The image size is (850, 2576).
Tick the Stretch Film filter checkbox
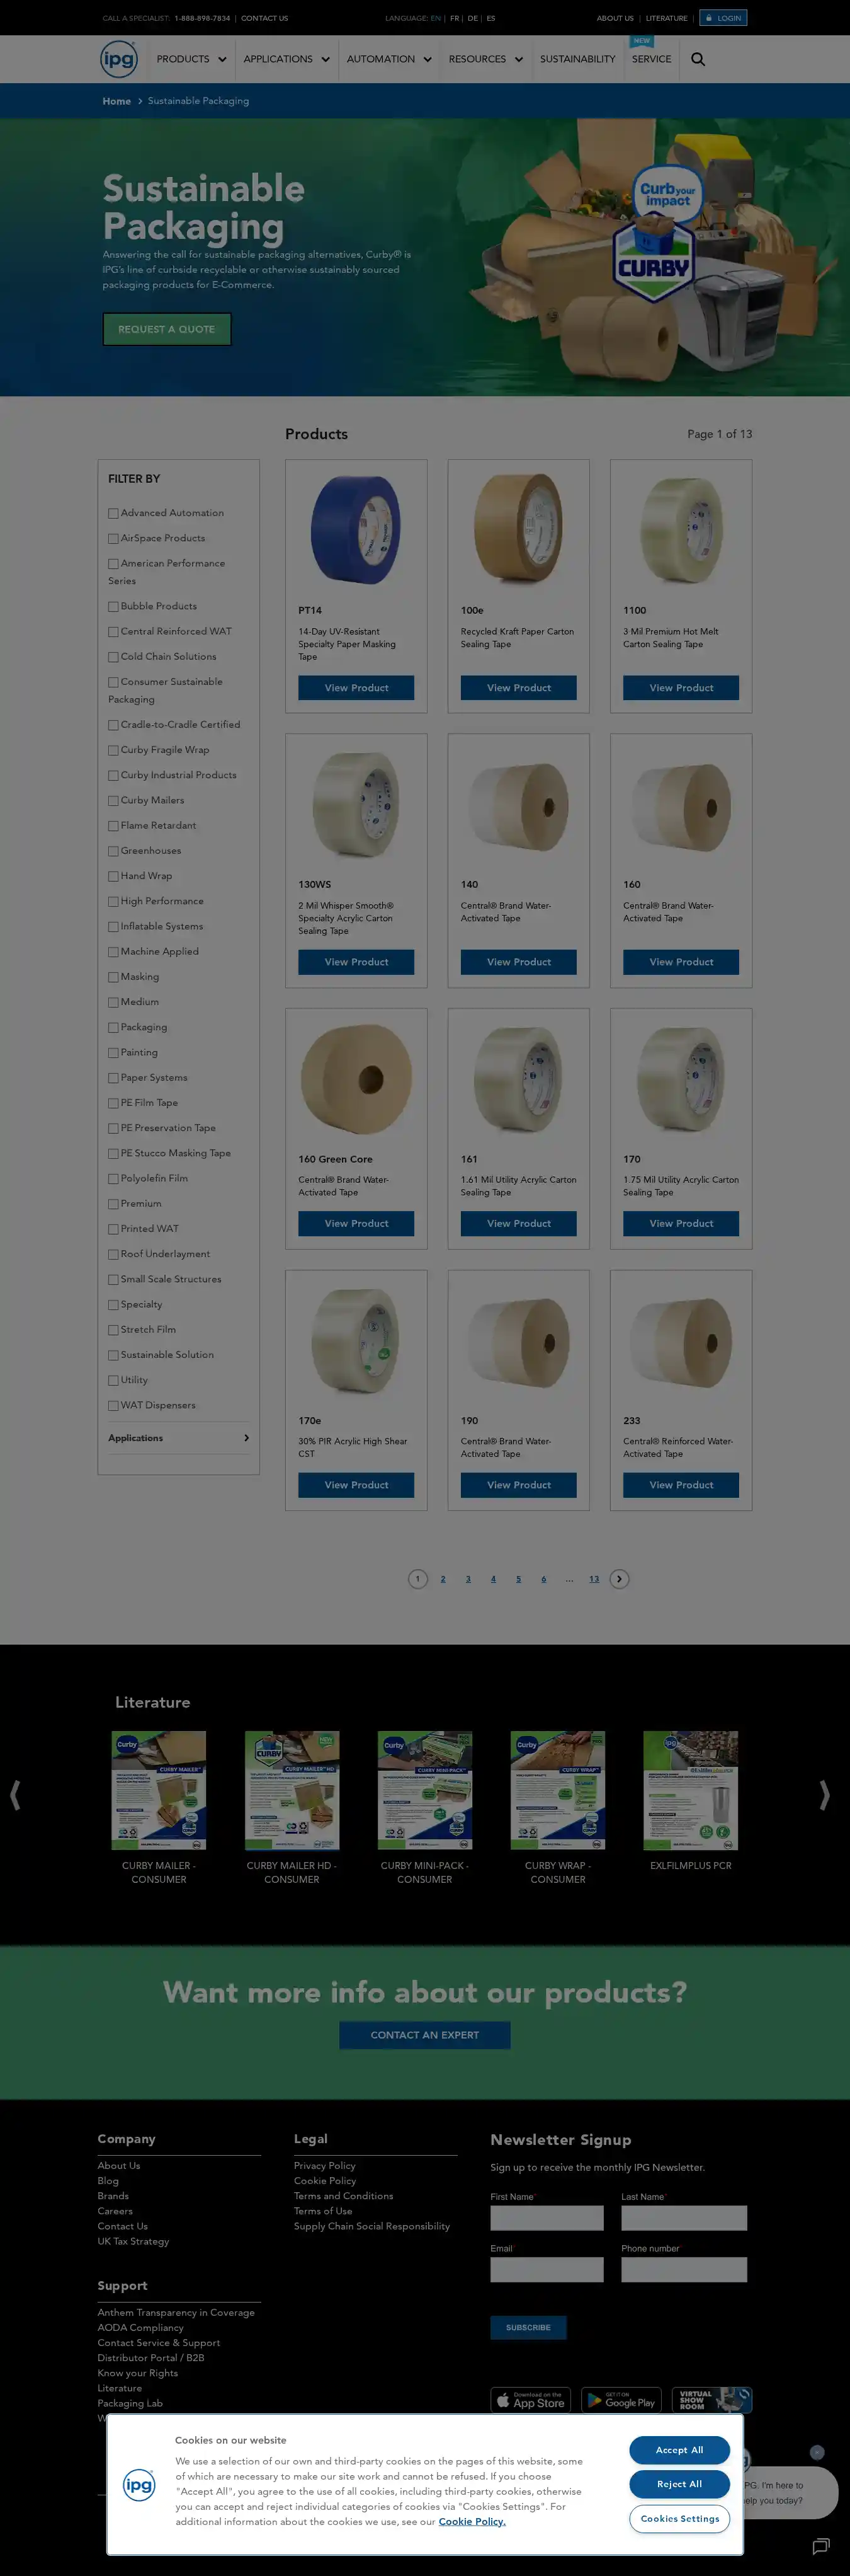(x=113, y=1330)
